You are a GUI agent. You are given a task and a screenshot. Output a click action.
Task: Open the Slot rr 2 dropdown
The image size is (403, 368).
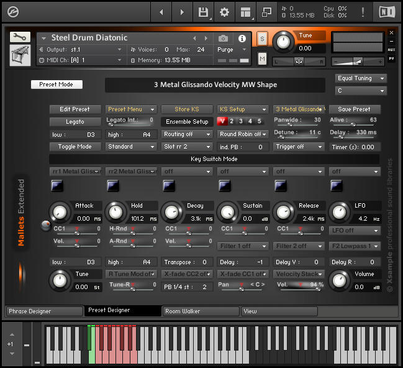[187, 147]
